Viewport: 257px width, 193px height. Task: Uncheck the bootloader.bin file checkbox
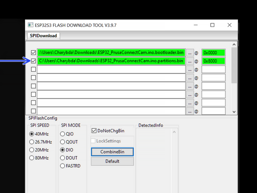click(33, 53)
